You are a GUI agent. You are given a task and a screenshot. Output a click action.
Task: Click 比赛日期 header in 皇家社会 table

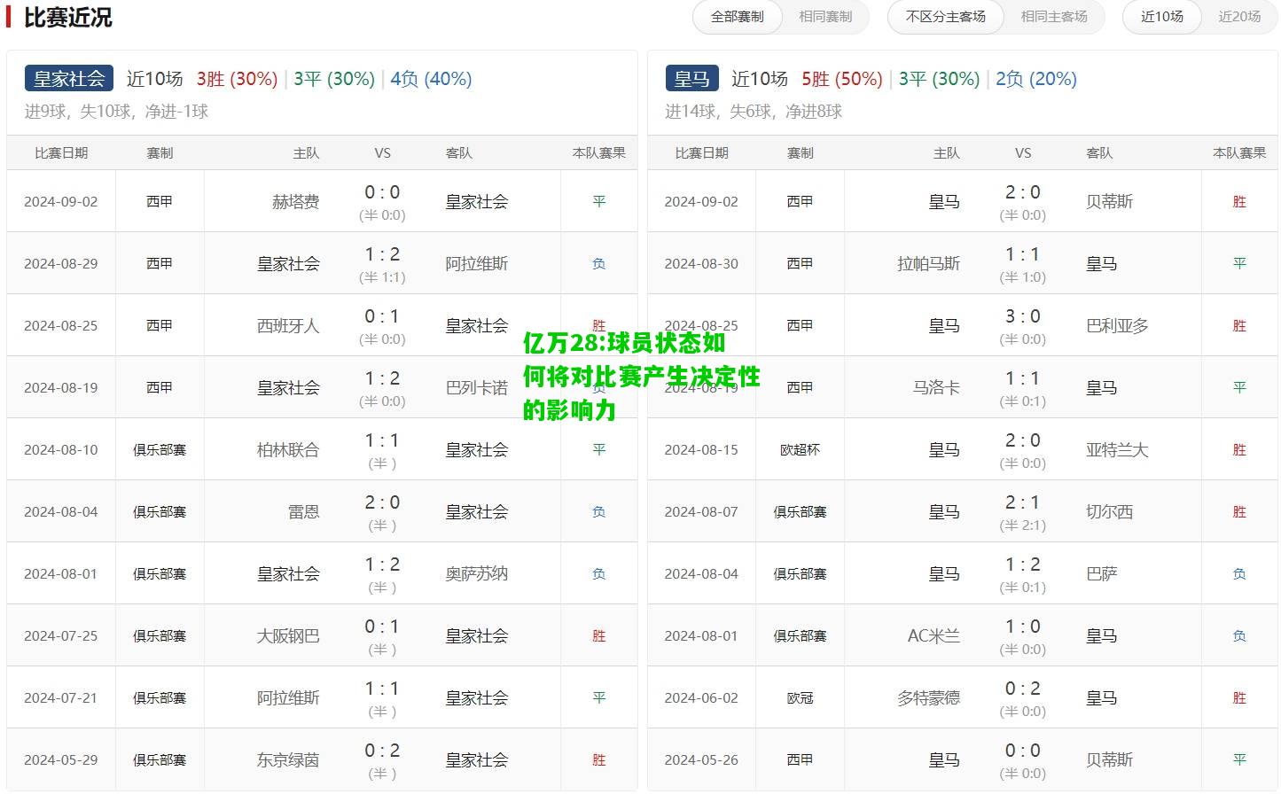(61, 153)
